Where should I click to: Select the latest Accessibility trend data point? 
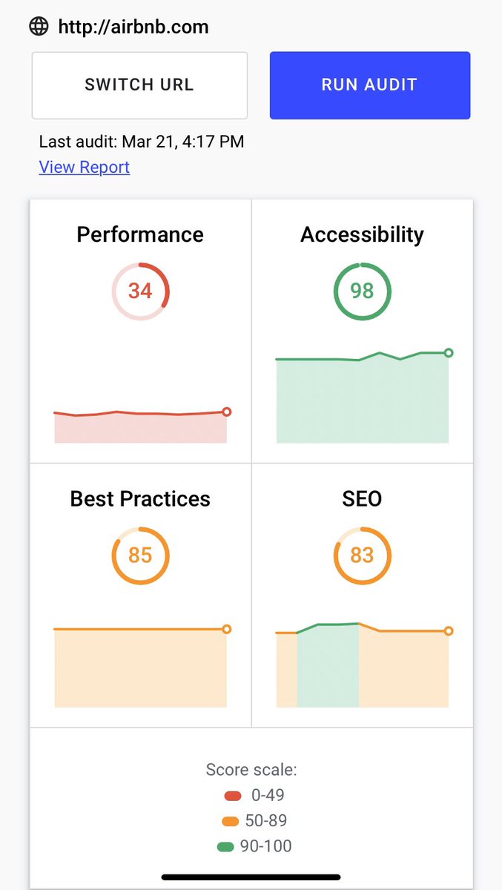coord(448,353)
